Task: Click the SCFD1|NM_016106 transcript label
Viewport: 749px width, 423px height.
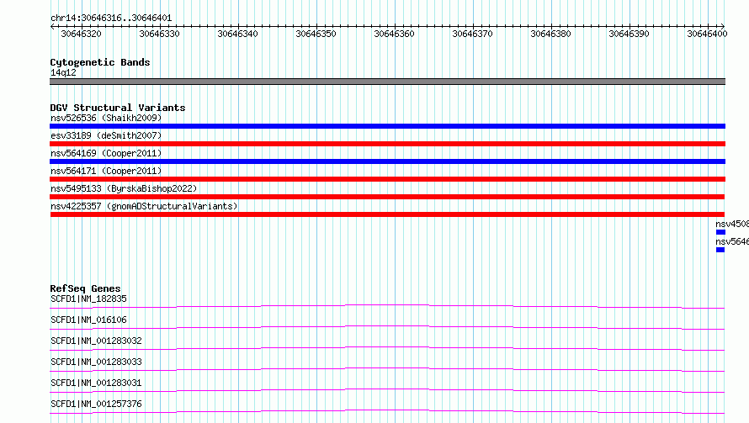Action: (89, 320)
